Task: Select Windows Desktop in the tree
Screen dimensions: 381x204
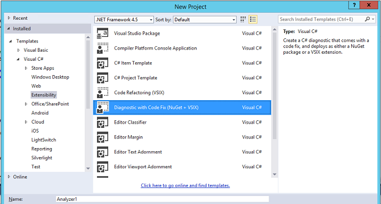Action: pos(50,77)
